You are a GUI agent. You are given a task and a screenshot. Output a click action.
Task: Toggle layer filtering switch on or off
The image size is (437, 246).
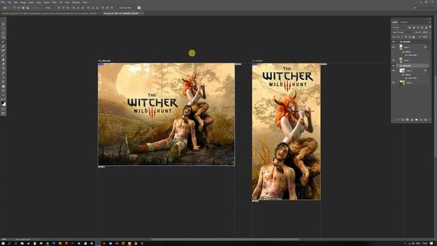(430, 27)
